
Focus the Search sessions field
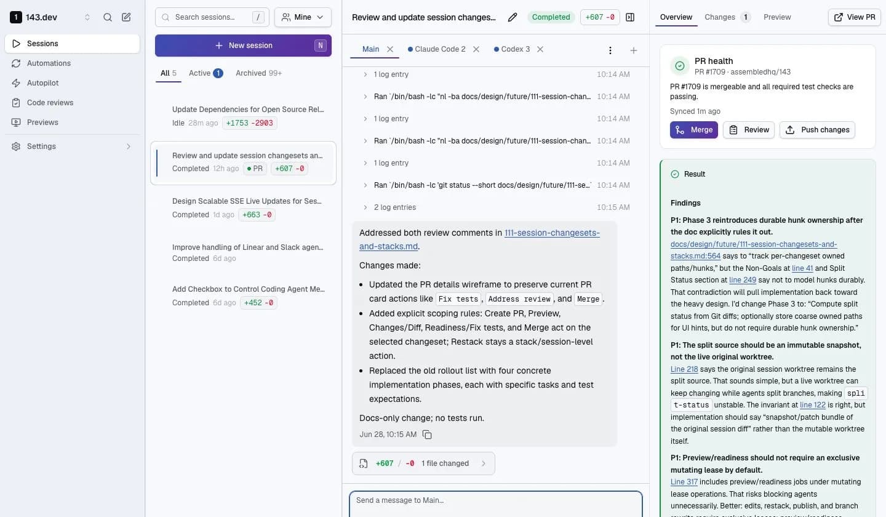(x=212, y=17)
